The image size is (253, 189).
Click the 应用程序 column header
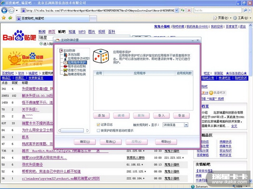[x=140, y=73]
